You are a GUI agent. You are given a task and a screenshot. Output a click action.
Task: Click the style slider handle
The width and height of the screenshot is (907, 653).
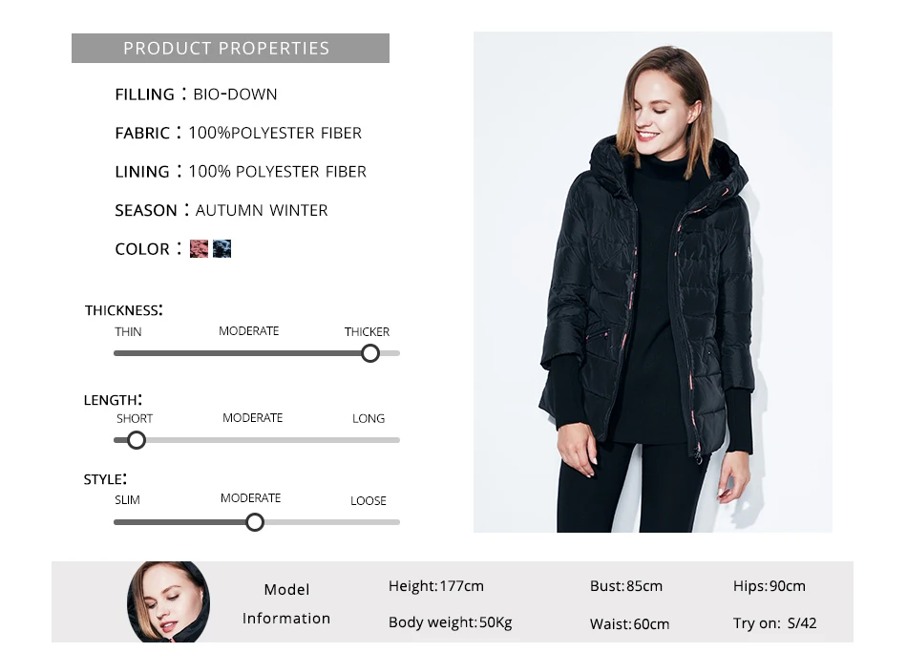pos(255,522)
